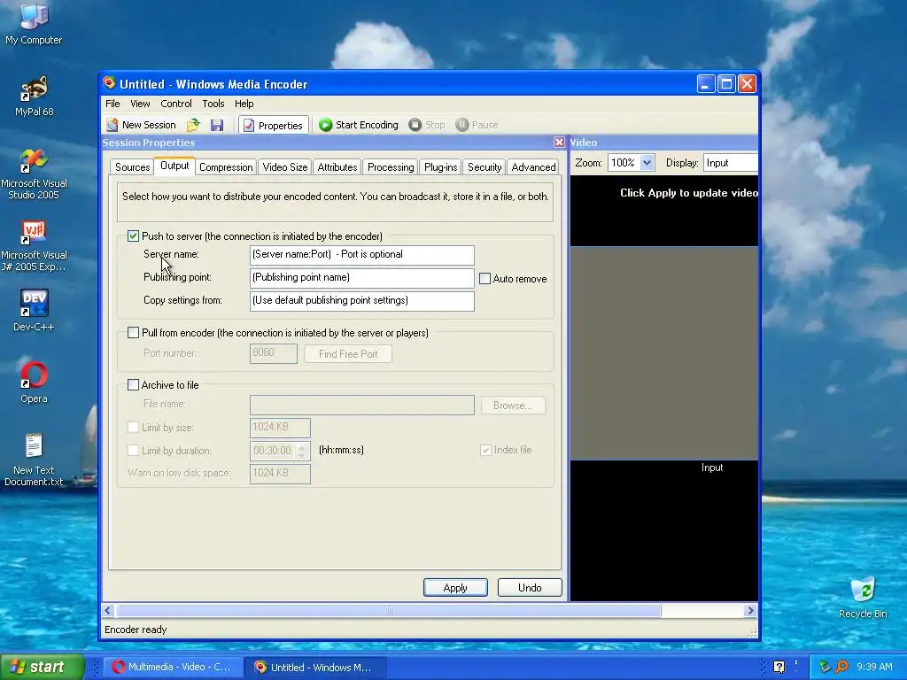Open the Zoom 100% dropdown
The width and height of the screenshot is (907, 680).
[647, 163]
